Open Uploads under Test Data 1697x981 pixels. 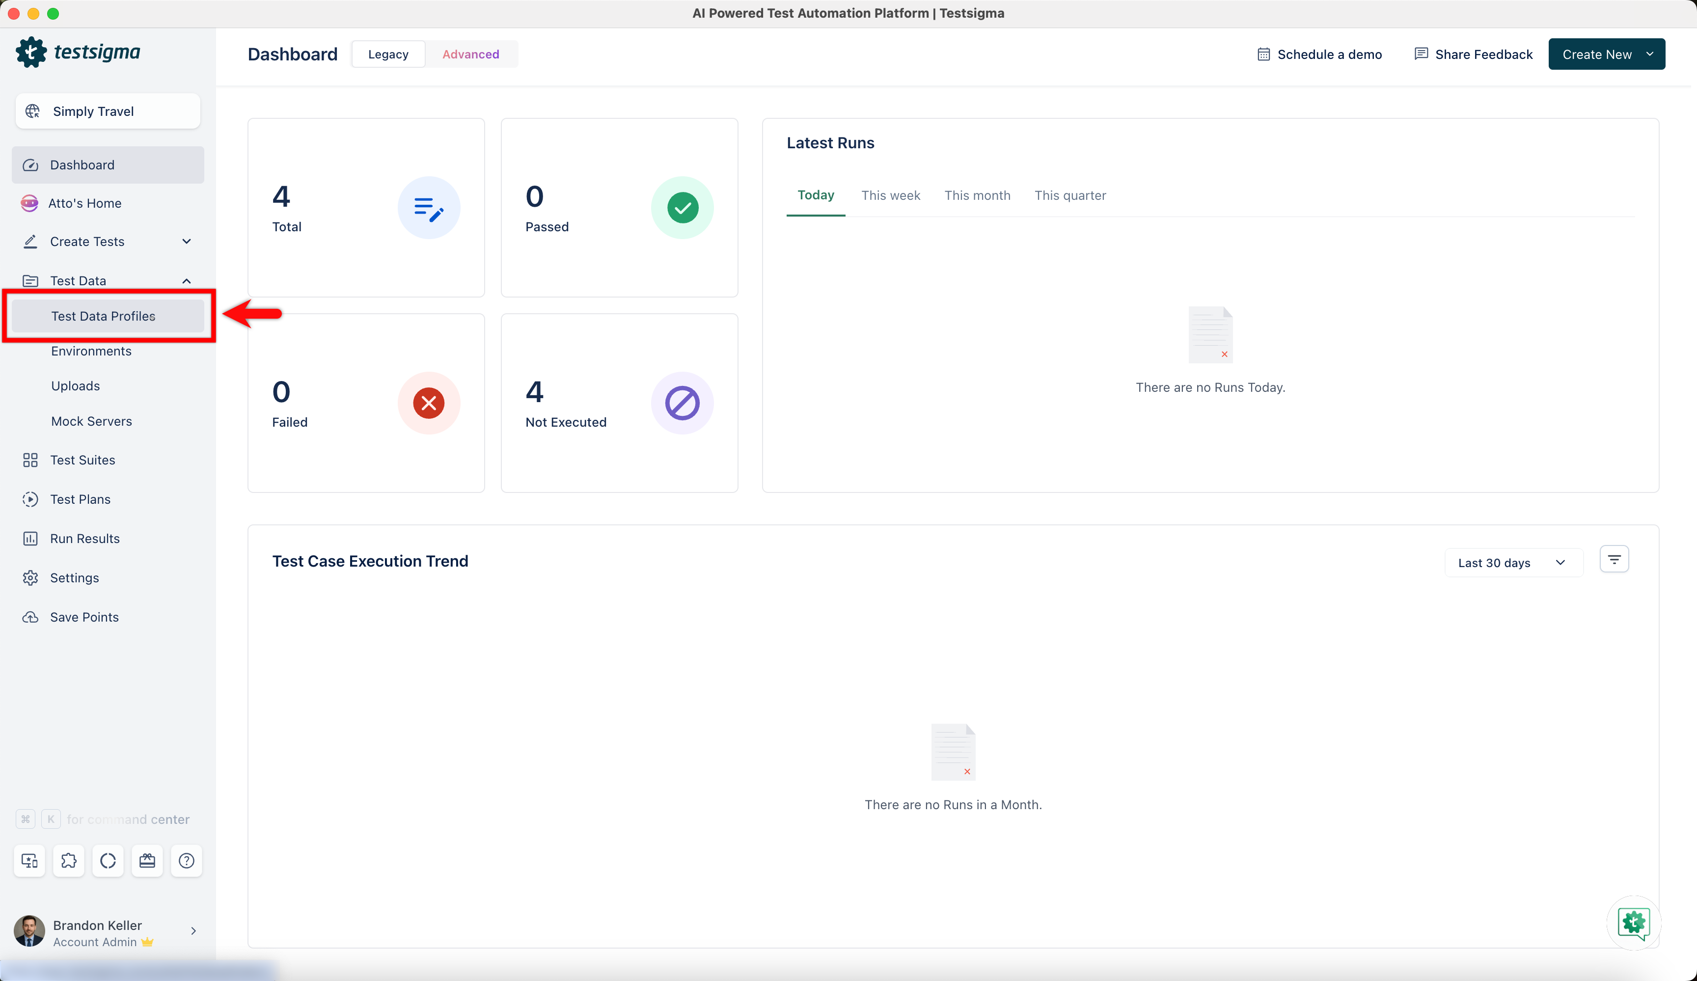pos(76,386)
